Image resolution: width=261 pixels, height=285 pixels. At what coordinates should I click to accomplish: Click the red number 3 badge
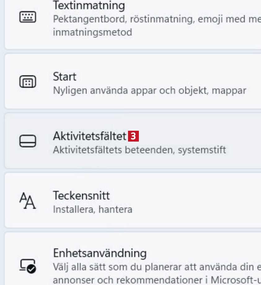133,136
